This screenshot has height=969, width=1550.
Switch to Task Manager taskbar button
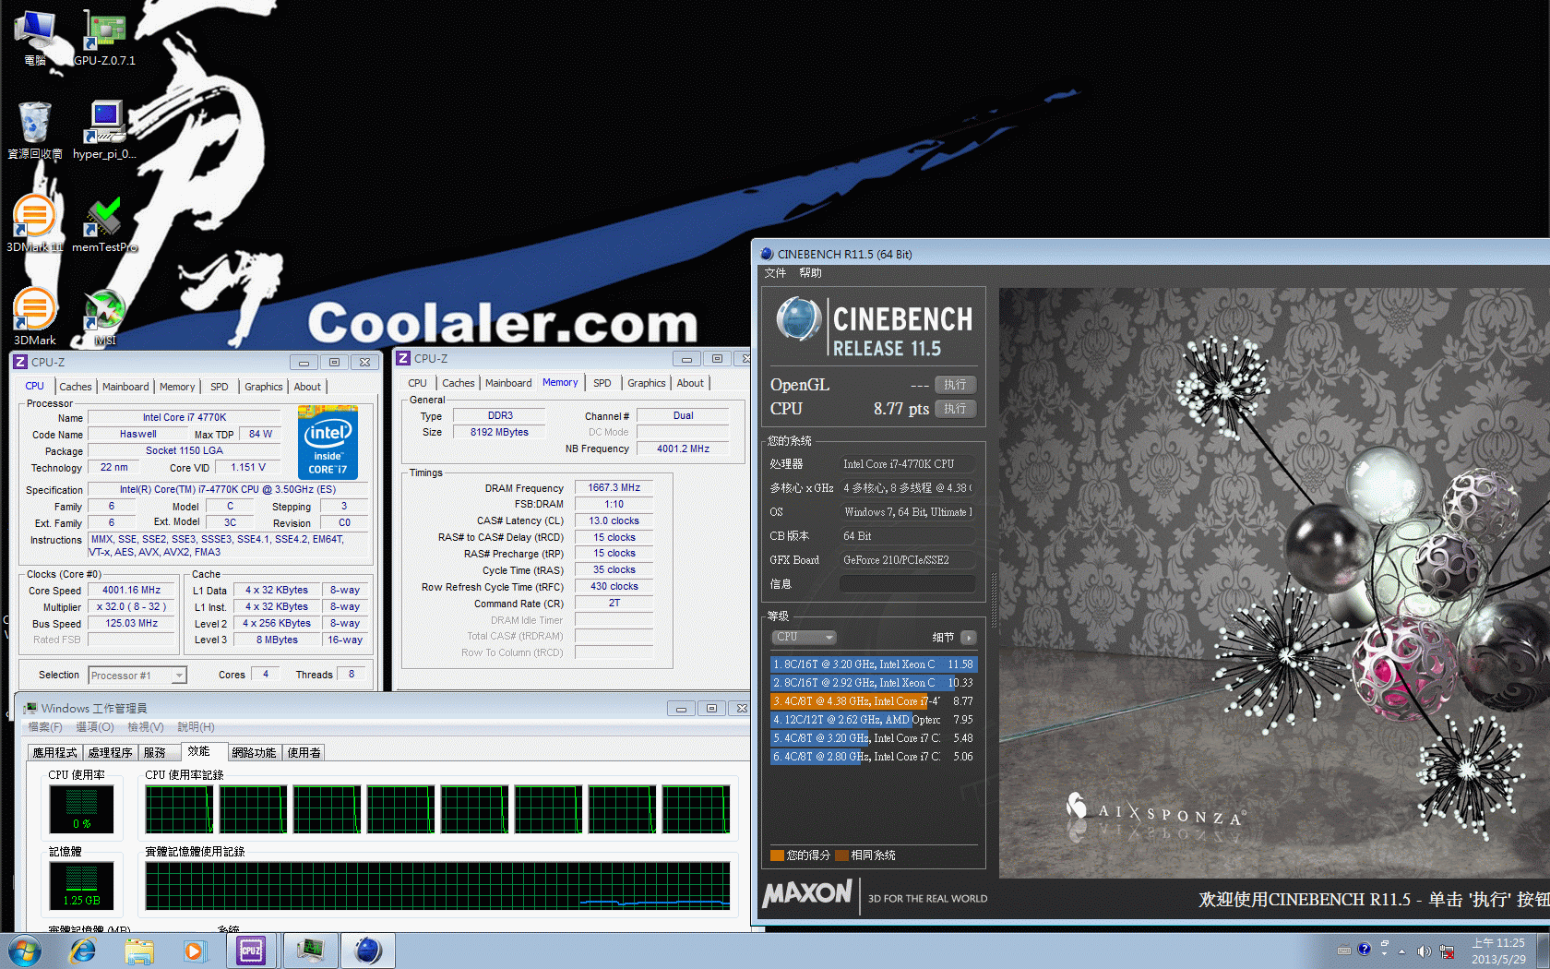click(310, 951)
